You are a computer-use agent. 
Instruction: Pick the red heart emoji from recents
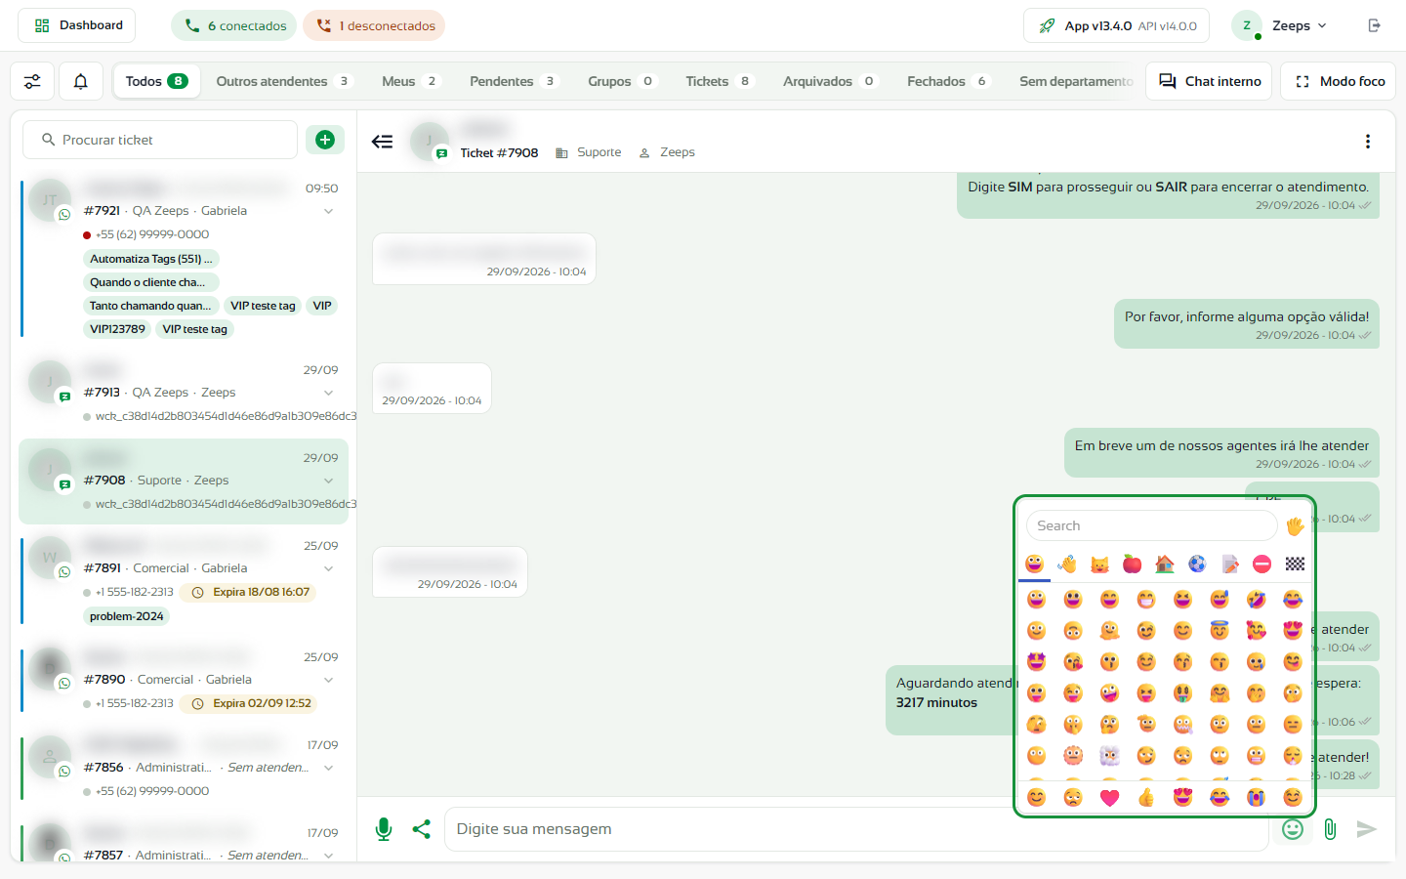click(1109, 798)
